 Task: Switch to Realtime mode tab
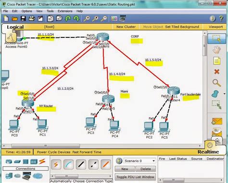coord(208,152)
